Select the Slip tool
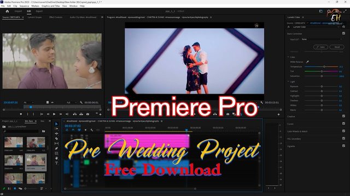 pos(56,144)
